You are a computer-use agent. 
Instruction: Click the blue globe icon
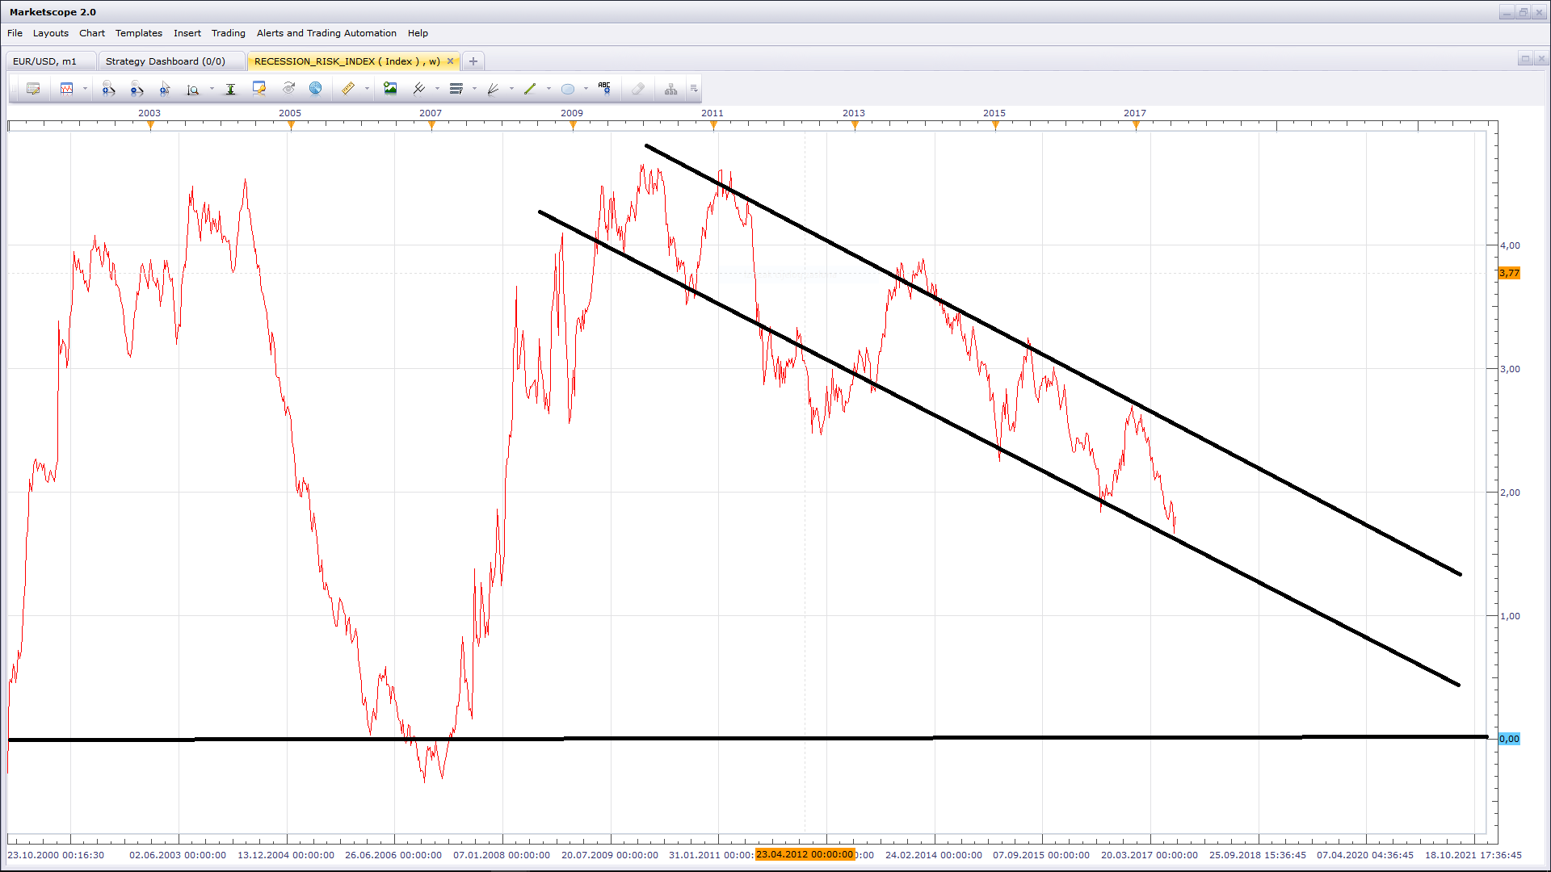(x=316, y=89)
